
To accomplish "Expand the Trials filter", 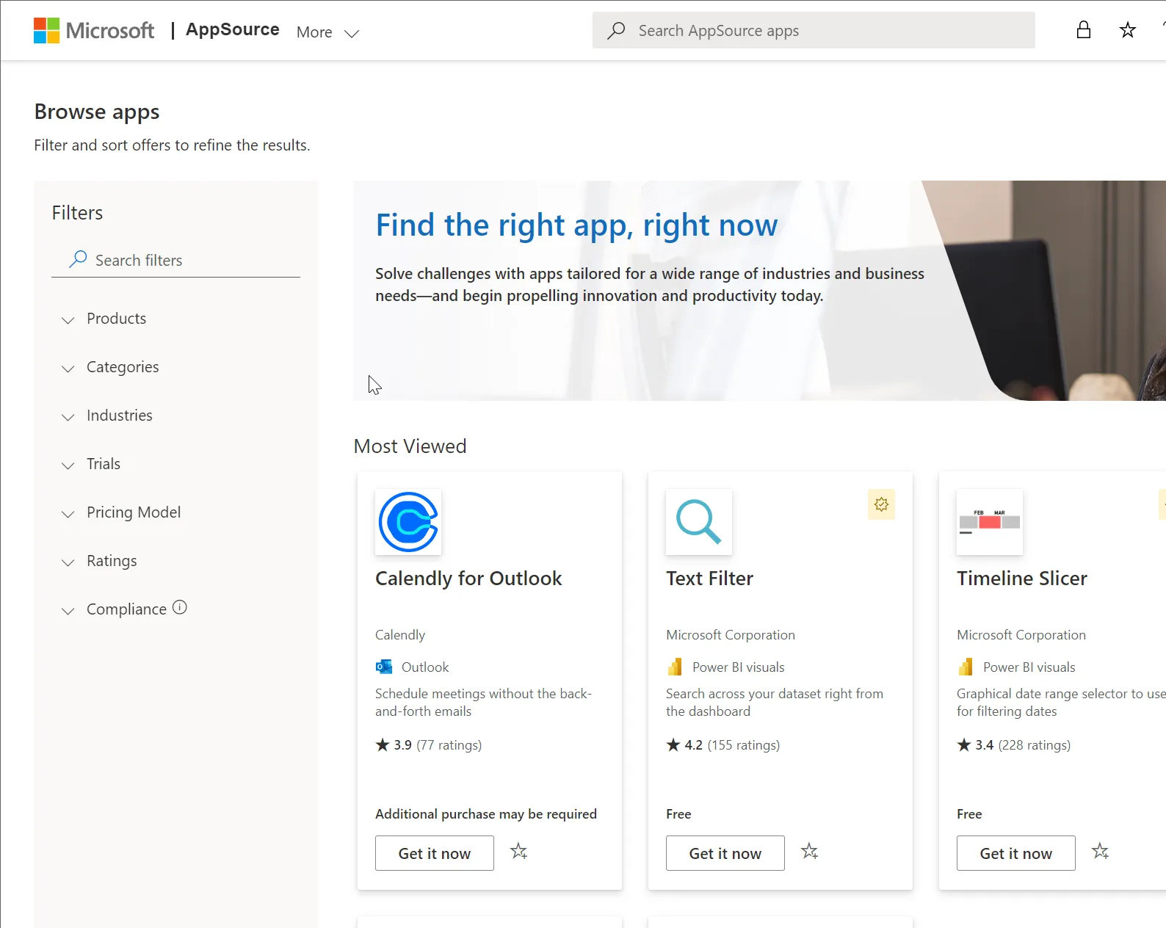I will click(x=91, y=464).
